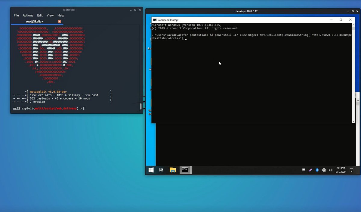Click Command Prompt scrollbar down arrow

(x=353, y=121)
